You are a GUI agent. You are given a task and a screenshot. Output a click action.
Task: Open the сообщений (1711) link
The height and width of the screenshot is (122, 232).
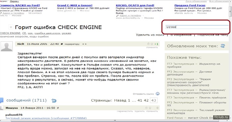coord(27,100)
